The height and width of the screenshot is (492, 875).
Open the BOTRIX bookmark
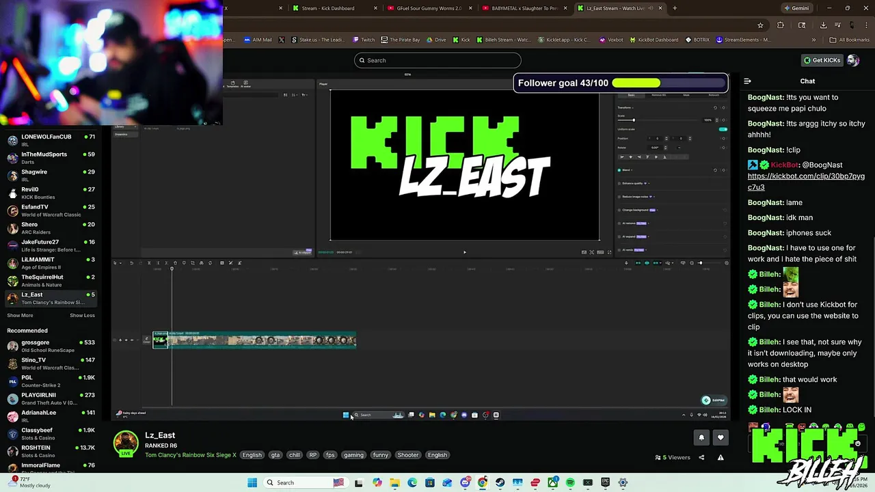(x=697, y=40)
